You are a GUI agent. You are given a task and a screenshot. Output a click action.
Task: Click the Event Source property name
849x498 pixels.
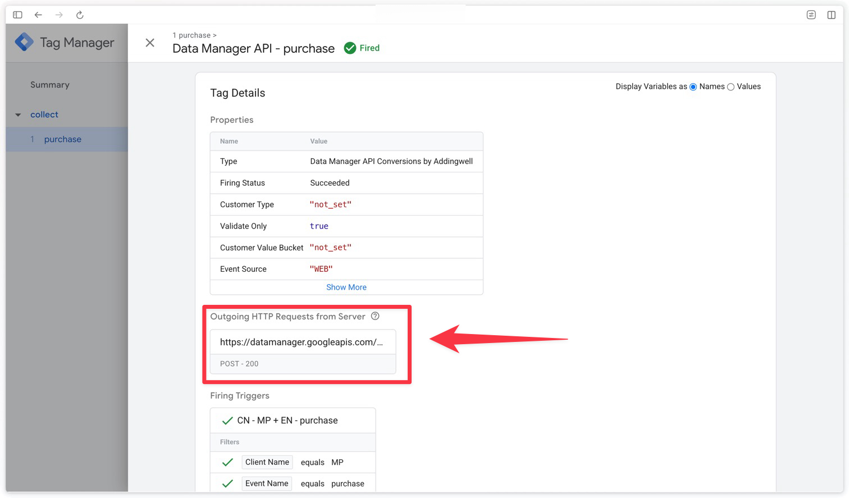pos(243,269)
